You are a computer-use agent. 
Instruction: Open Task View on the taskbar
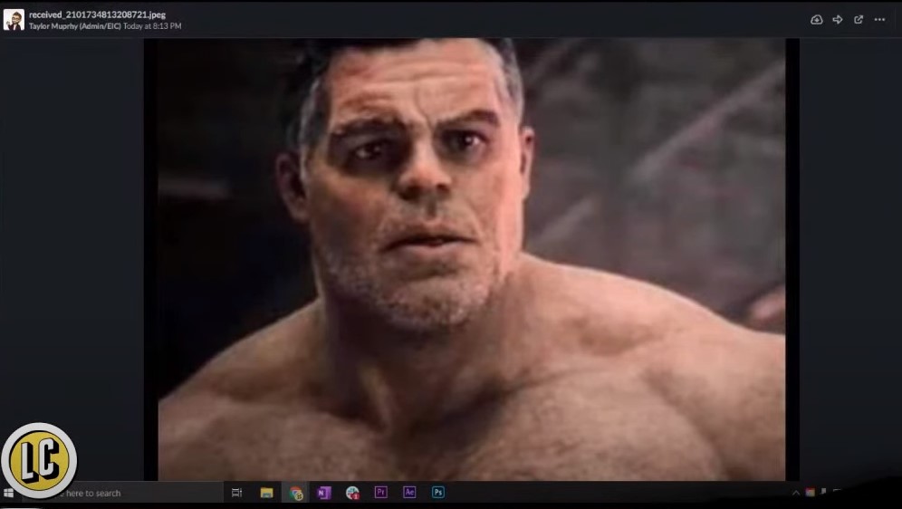click(236, 493)
